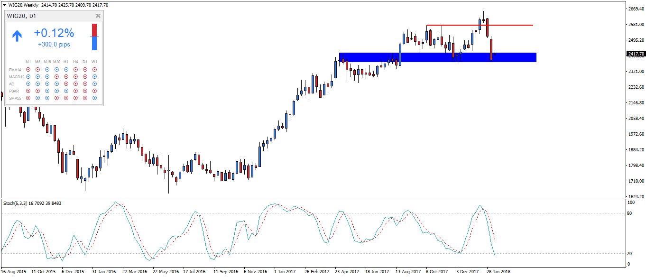The image size is (646, 277).
Task: Click the PSAR signal dot under M1
Action: pyautogui.click(x=28, y=91)
